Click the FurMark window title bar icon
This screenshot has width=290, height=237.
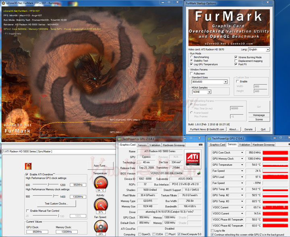pyautogui.click(x=3, y=3)
